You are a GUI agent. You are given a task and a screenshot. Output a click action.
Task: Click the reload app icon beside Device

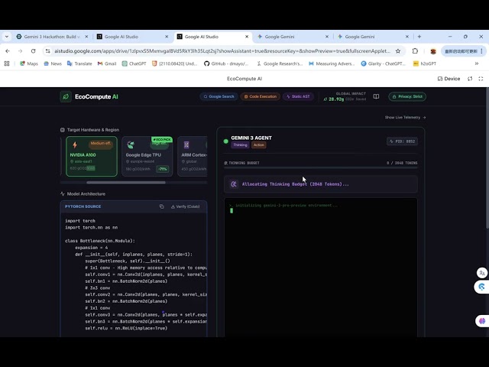click(x=470, y=79)
